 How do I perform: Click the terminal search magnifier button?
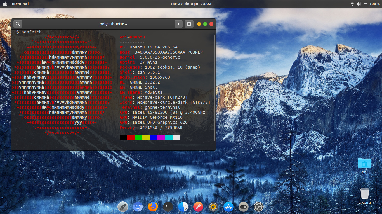18,24
